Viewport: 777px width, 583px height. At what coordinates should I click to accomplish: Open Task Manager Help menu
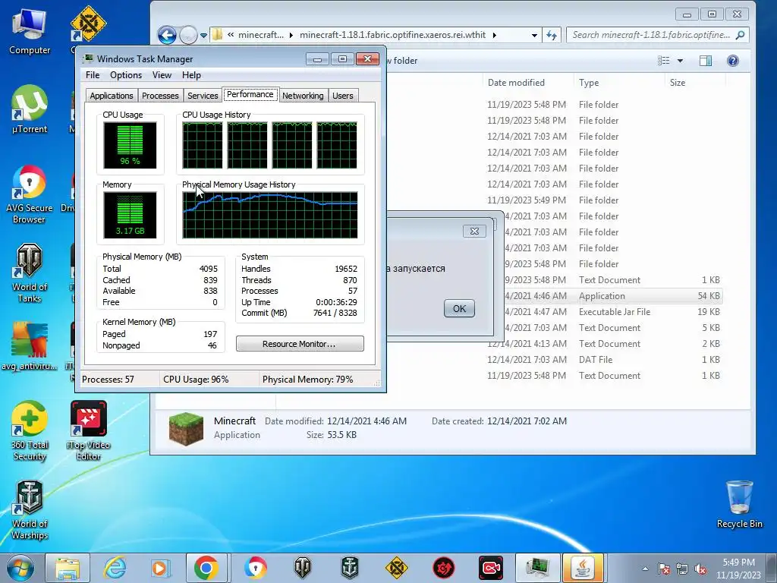(191, 75)
